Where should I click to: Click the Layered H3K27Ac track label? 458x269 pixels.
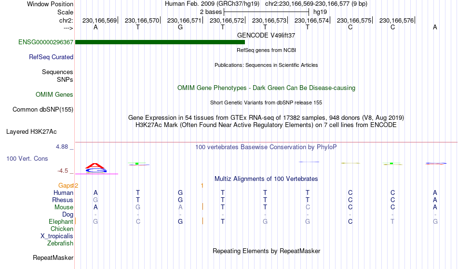31,131
